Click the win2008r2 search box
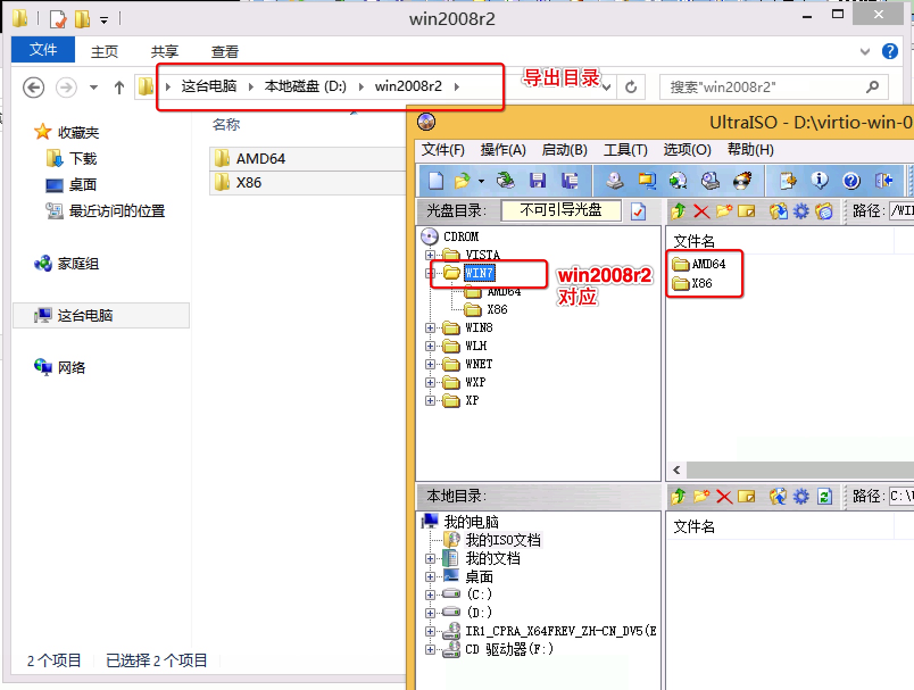Viewport: 914px width, 690px height. click(x=774, y=87)
